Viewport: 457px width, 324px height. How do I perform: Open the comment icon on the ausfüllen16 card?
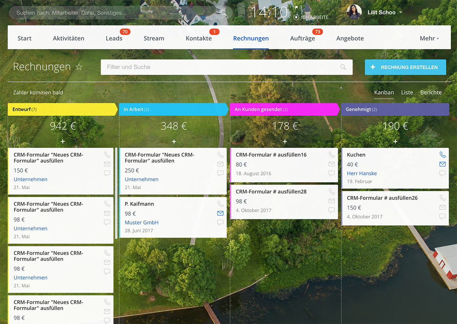(x=331, y=173)
